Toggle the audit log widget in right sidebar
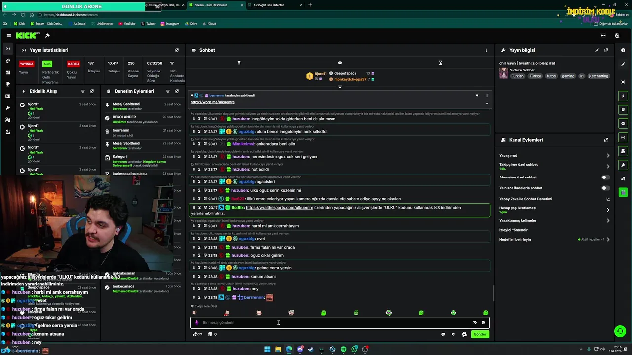632x355 pixels. pyautogui.click(x=623, y=109)
